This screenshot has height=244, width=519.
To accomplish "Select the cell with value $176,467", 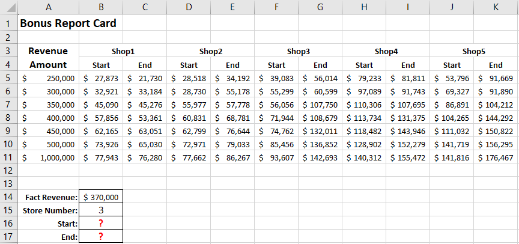I will 496,157.
